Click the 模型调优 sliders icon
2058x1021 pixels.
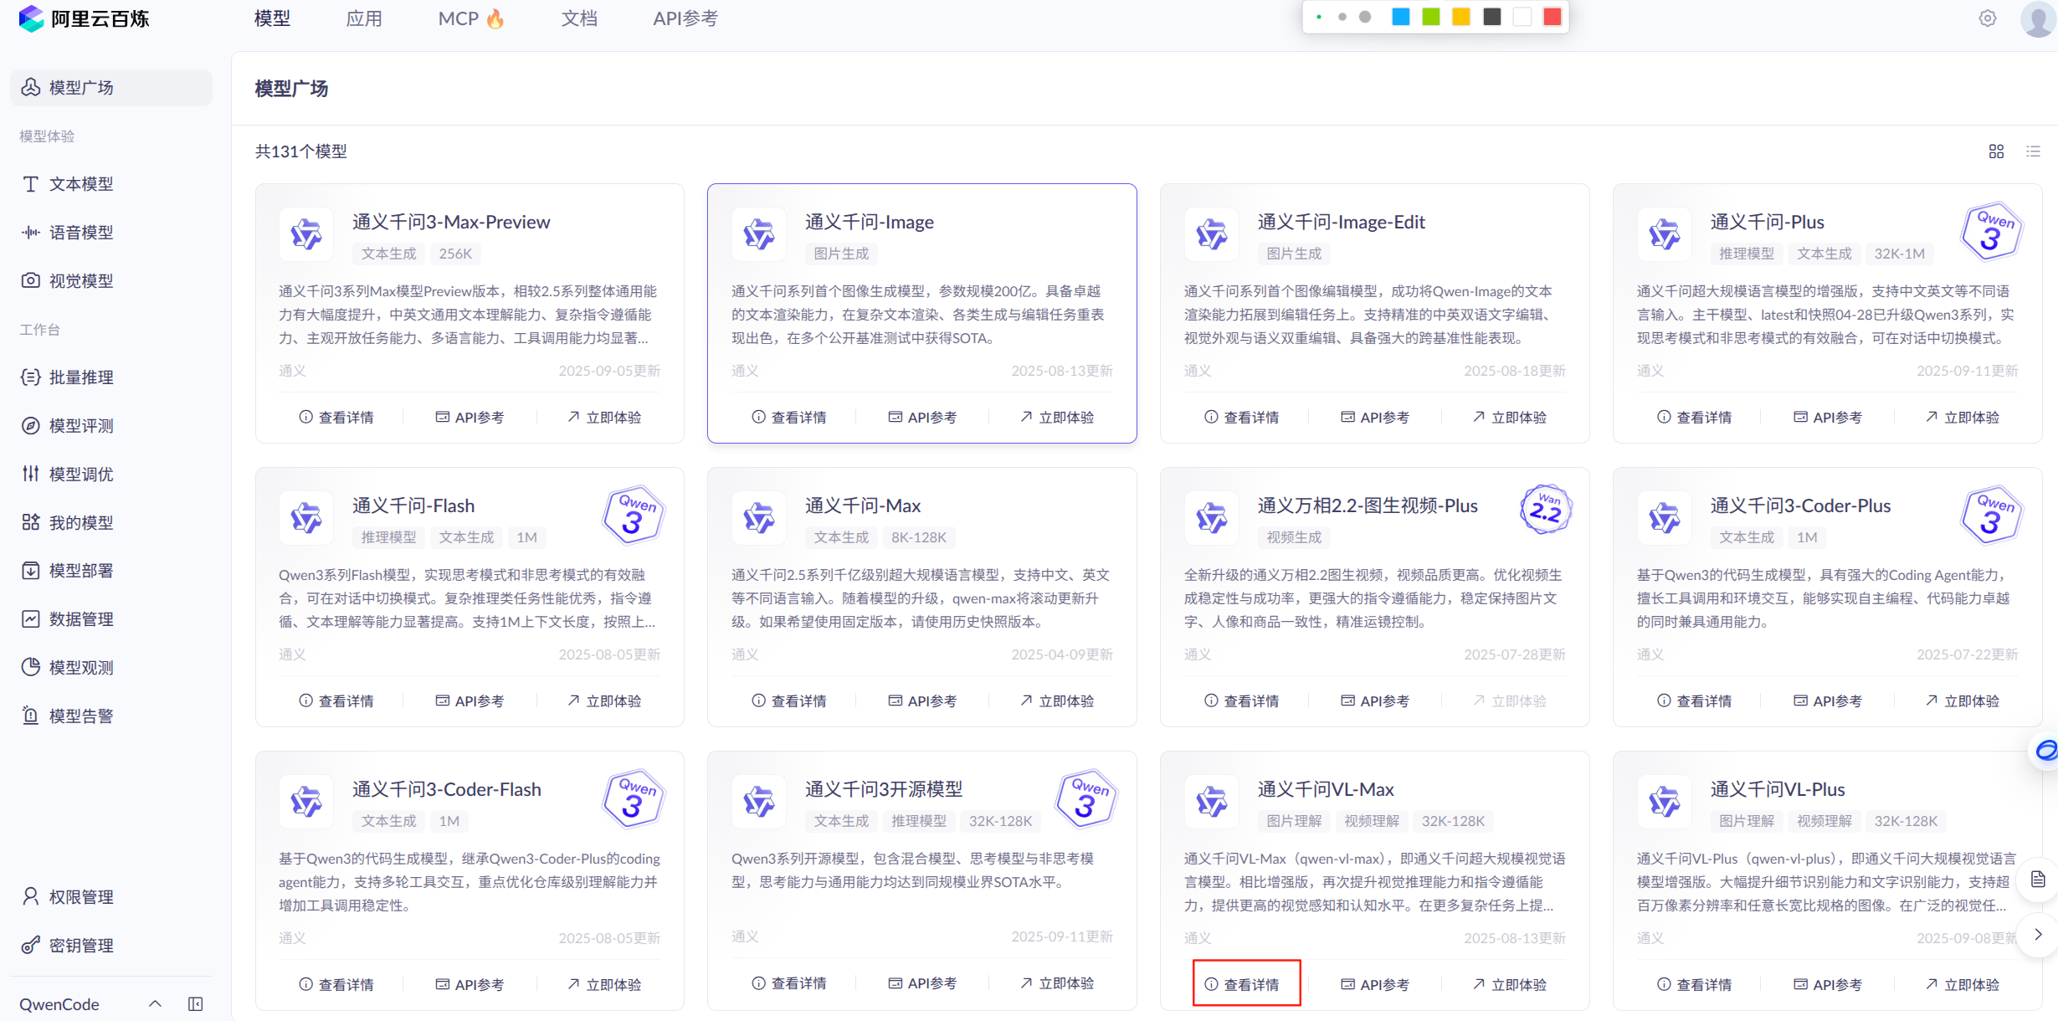31,474
